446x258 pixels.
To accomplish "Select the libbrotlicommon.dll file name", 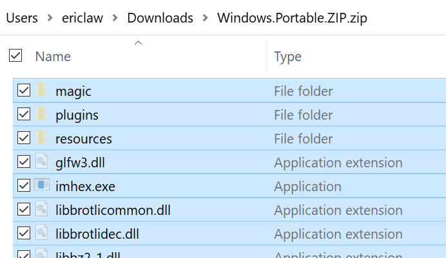I will (113, 210).
